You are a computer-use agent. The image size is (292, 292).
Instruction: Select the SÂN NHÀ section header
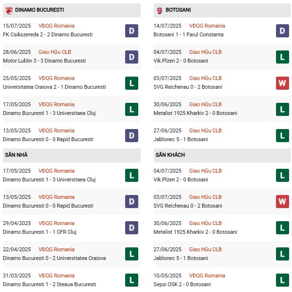coord(72,155)
